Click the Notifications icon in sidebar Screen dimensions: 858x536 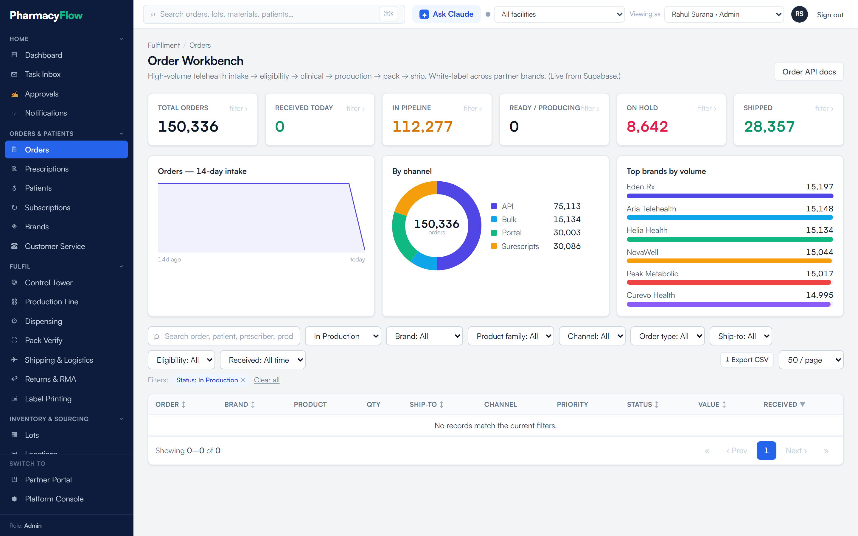click(14, 113)
